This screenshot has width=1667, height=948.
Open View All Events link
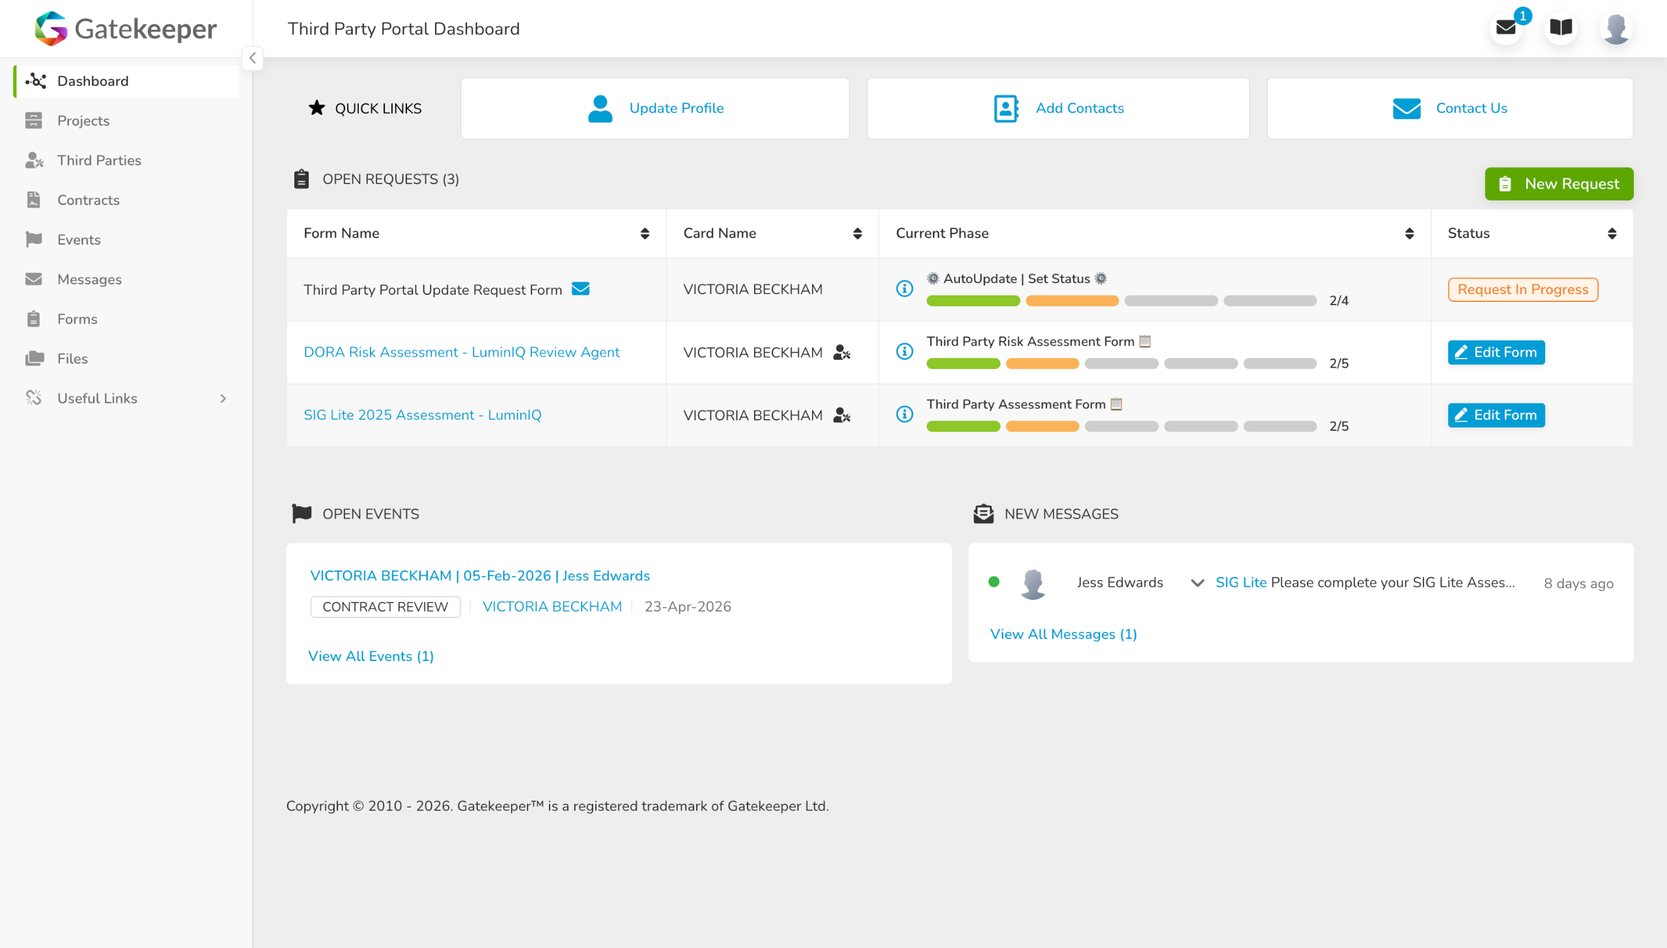(370, 656)
